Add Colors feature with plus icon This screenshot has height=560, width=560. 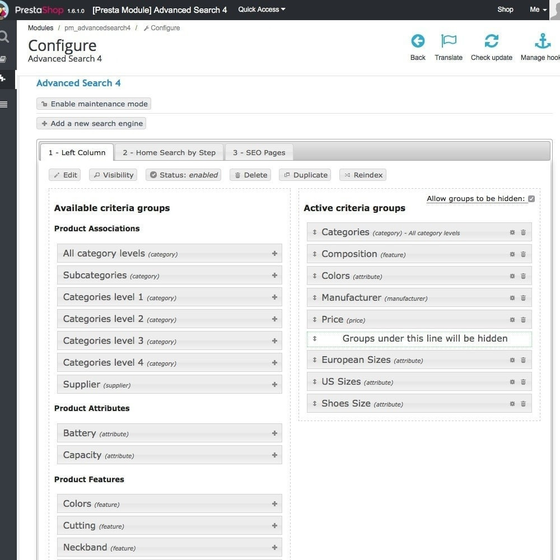coord(274,503)
